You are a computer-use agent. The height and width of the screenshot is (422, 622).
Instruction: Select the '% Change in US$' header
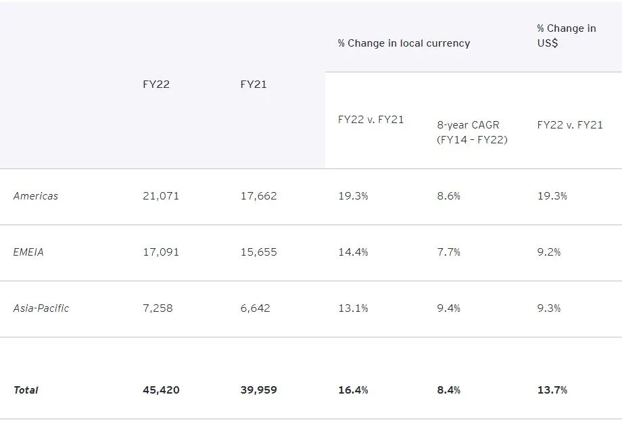567,36
